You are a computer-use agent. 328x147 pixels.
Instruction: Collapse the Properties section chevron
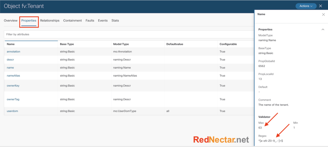click(x=323, y=29)
